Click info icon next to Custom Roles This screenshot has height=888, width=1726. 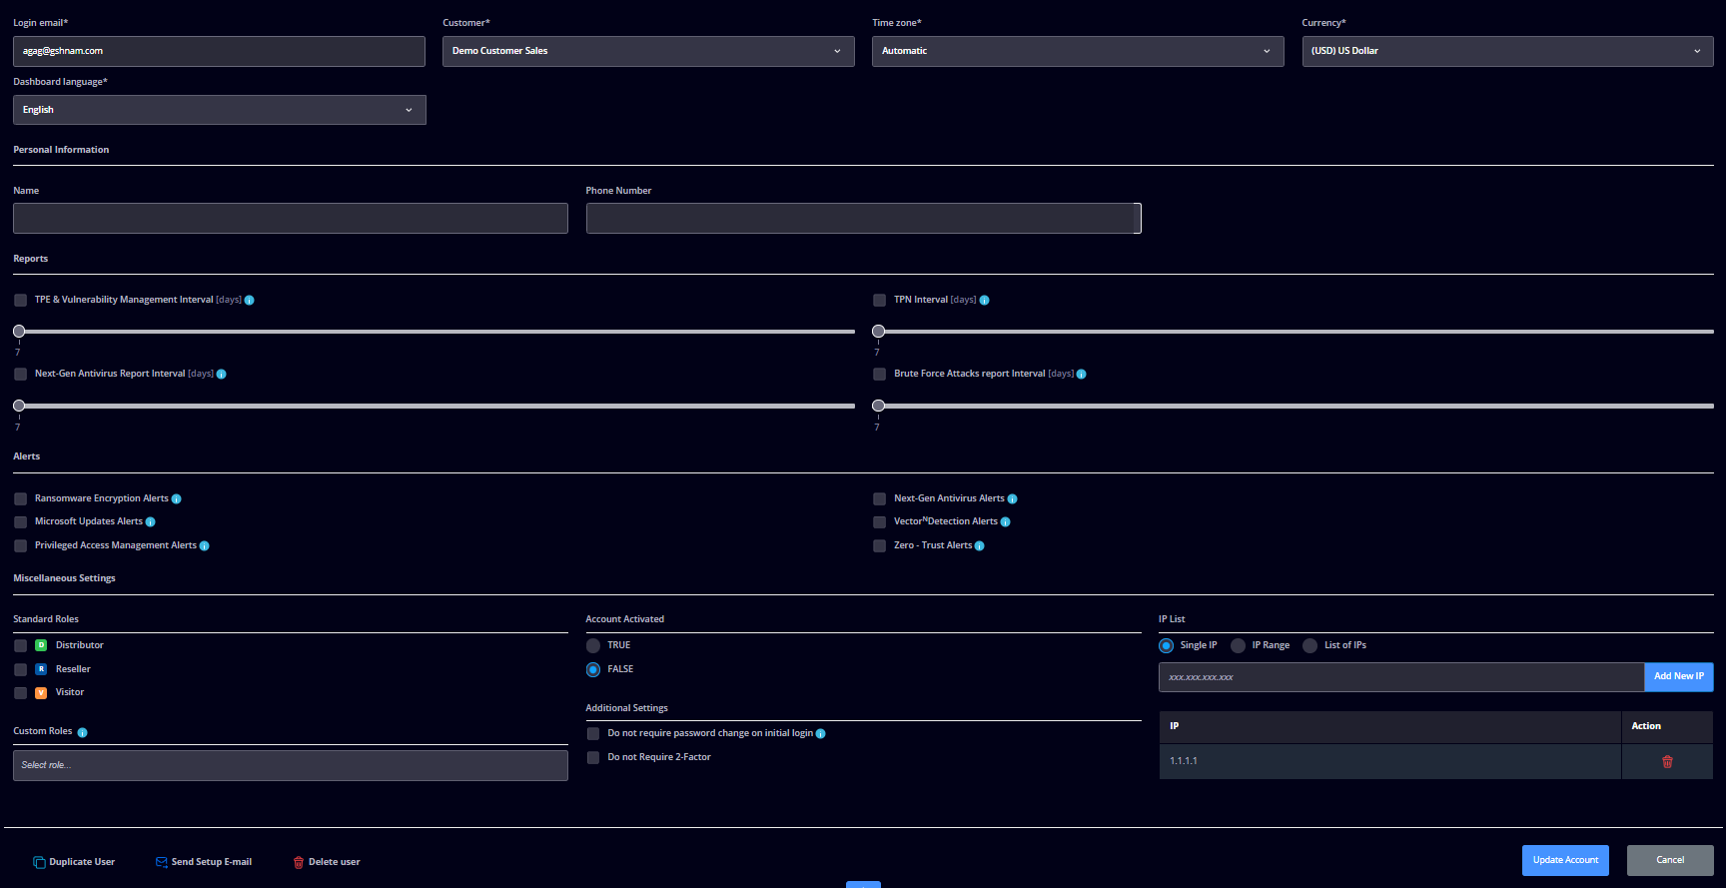(x=83, y=732)
